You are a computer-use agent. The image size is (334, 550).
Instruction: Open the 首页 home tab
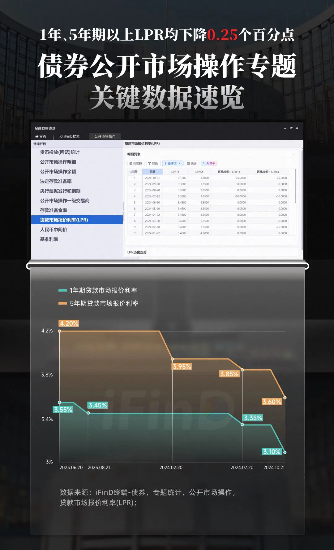[41, 136]
